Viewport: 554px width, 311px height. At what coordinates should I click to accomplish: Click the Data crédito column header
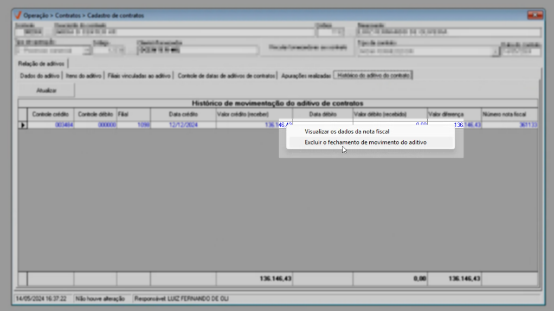(x=183, y=114)
